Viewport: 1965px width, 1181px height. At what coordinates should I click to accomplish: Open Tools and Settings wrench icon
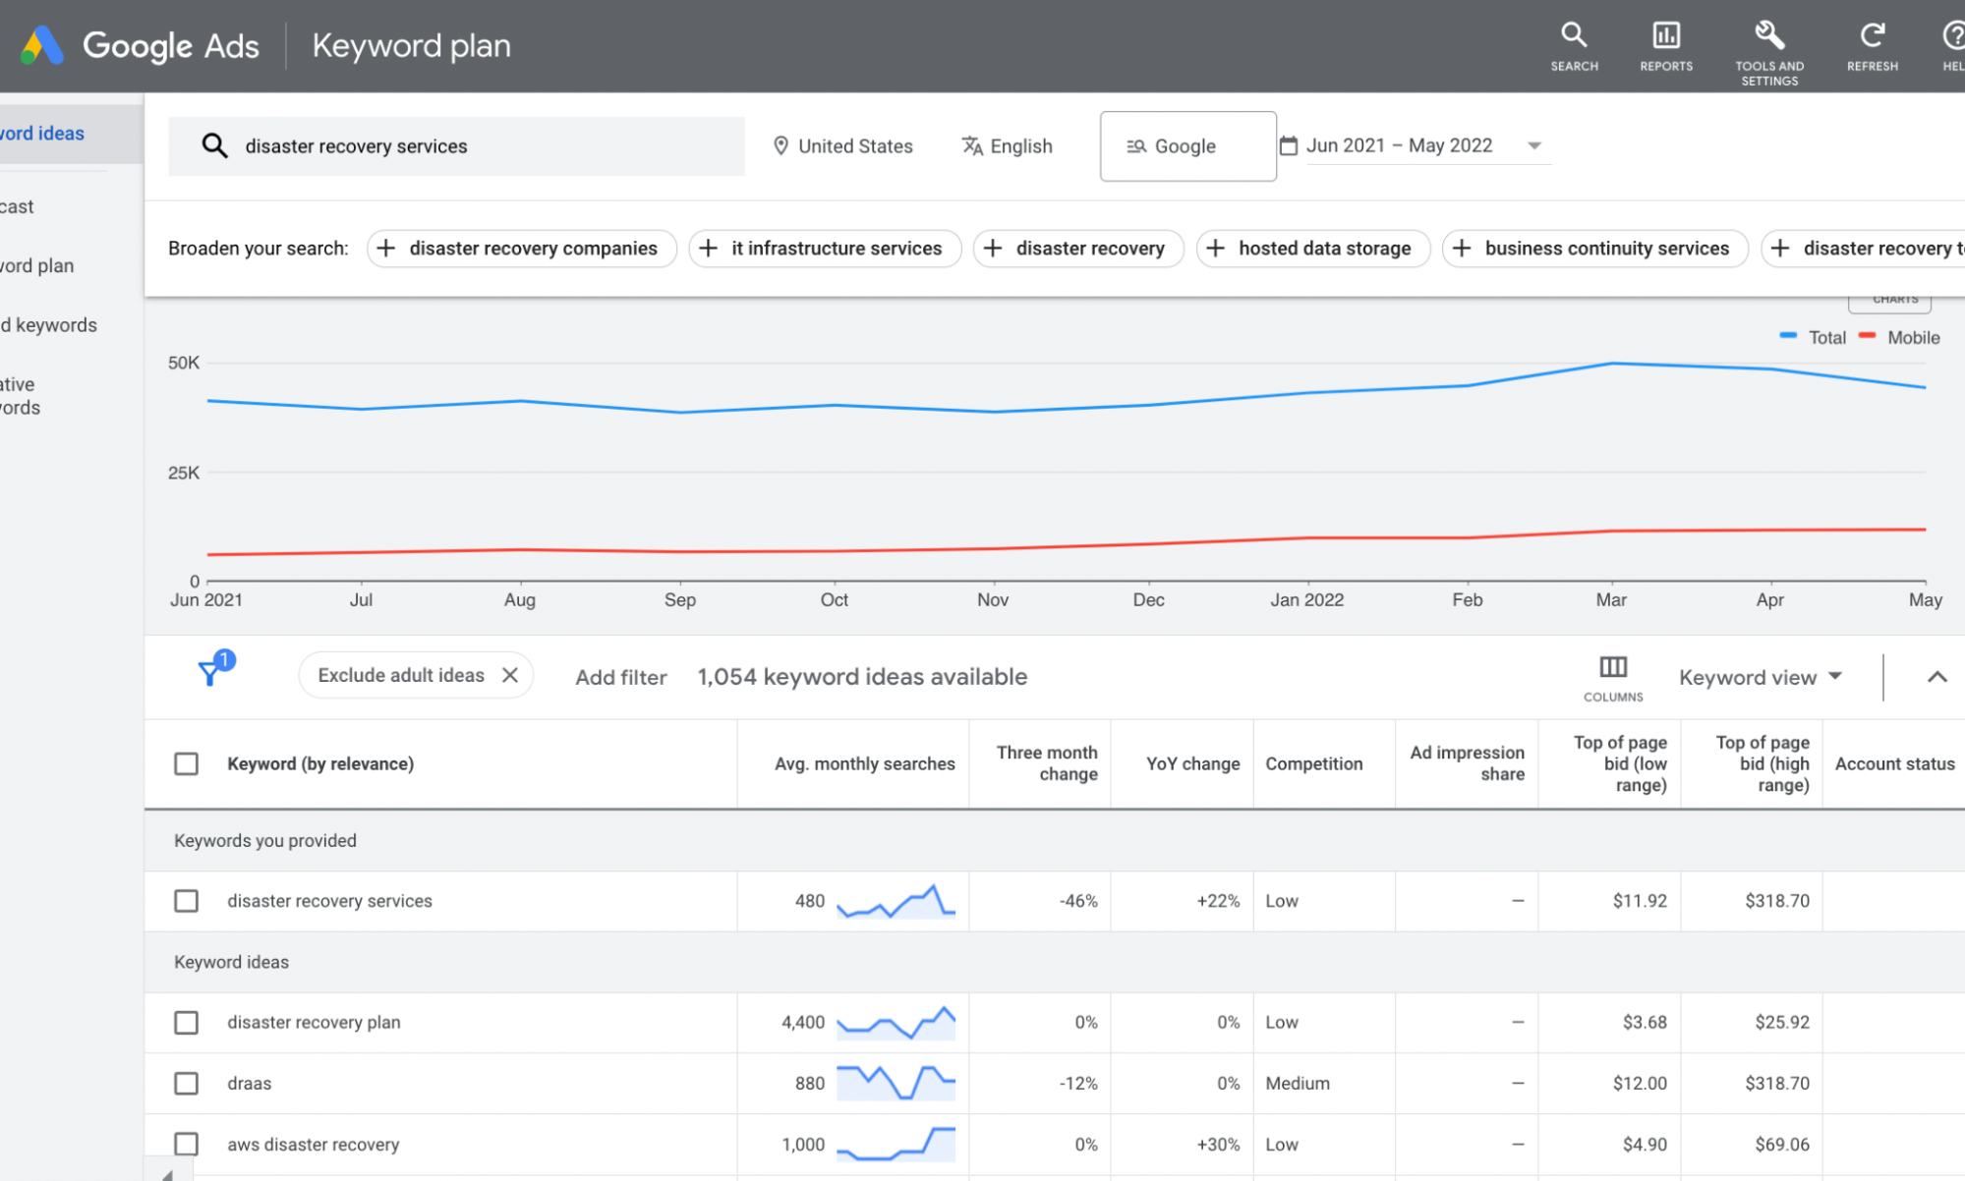tap(1768, 36)
